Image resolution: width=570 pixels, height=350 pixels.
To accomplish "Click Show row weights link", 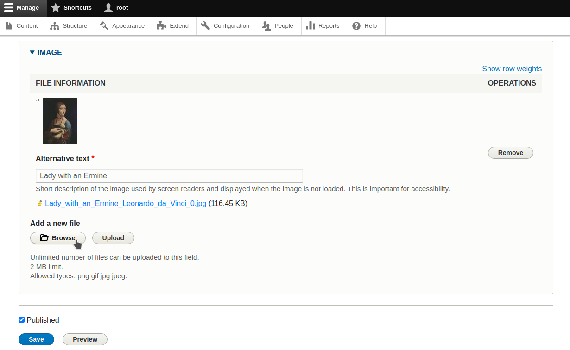I will pyautogui.click(x=512, y=69).
